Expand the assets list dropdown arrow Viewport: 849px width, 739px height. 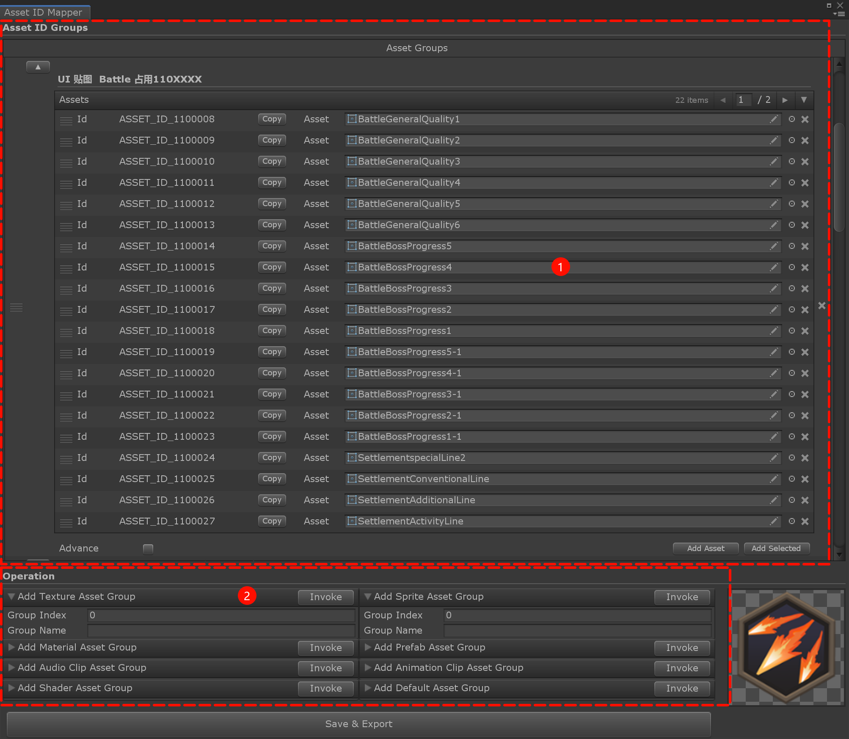pos(803,100)
